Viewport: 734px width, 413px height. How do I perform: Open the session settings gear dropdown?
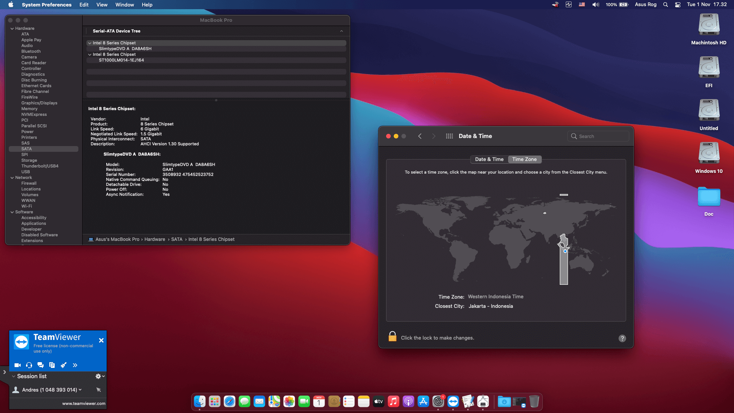click(x=99, y=376)
